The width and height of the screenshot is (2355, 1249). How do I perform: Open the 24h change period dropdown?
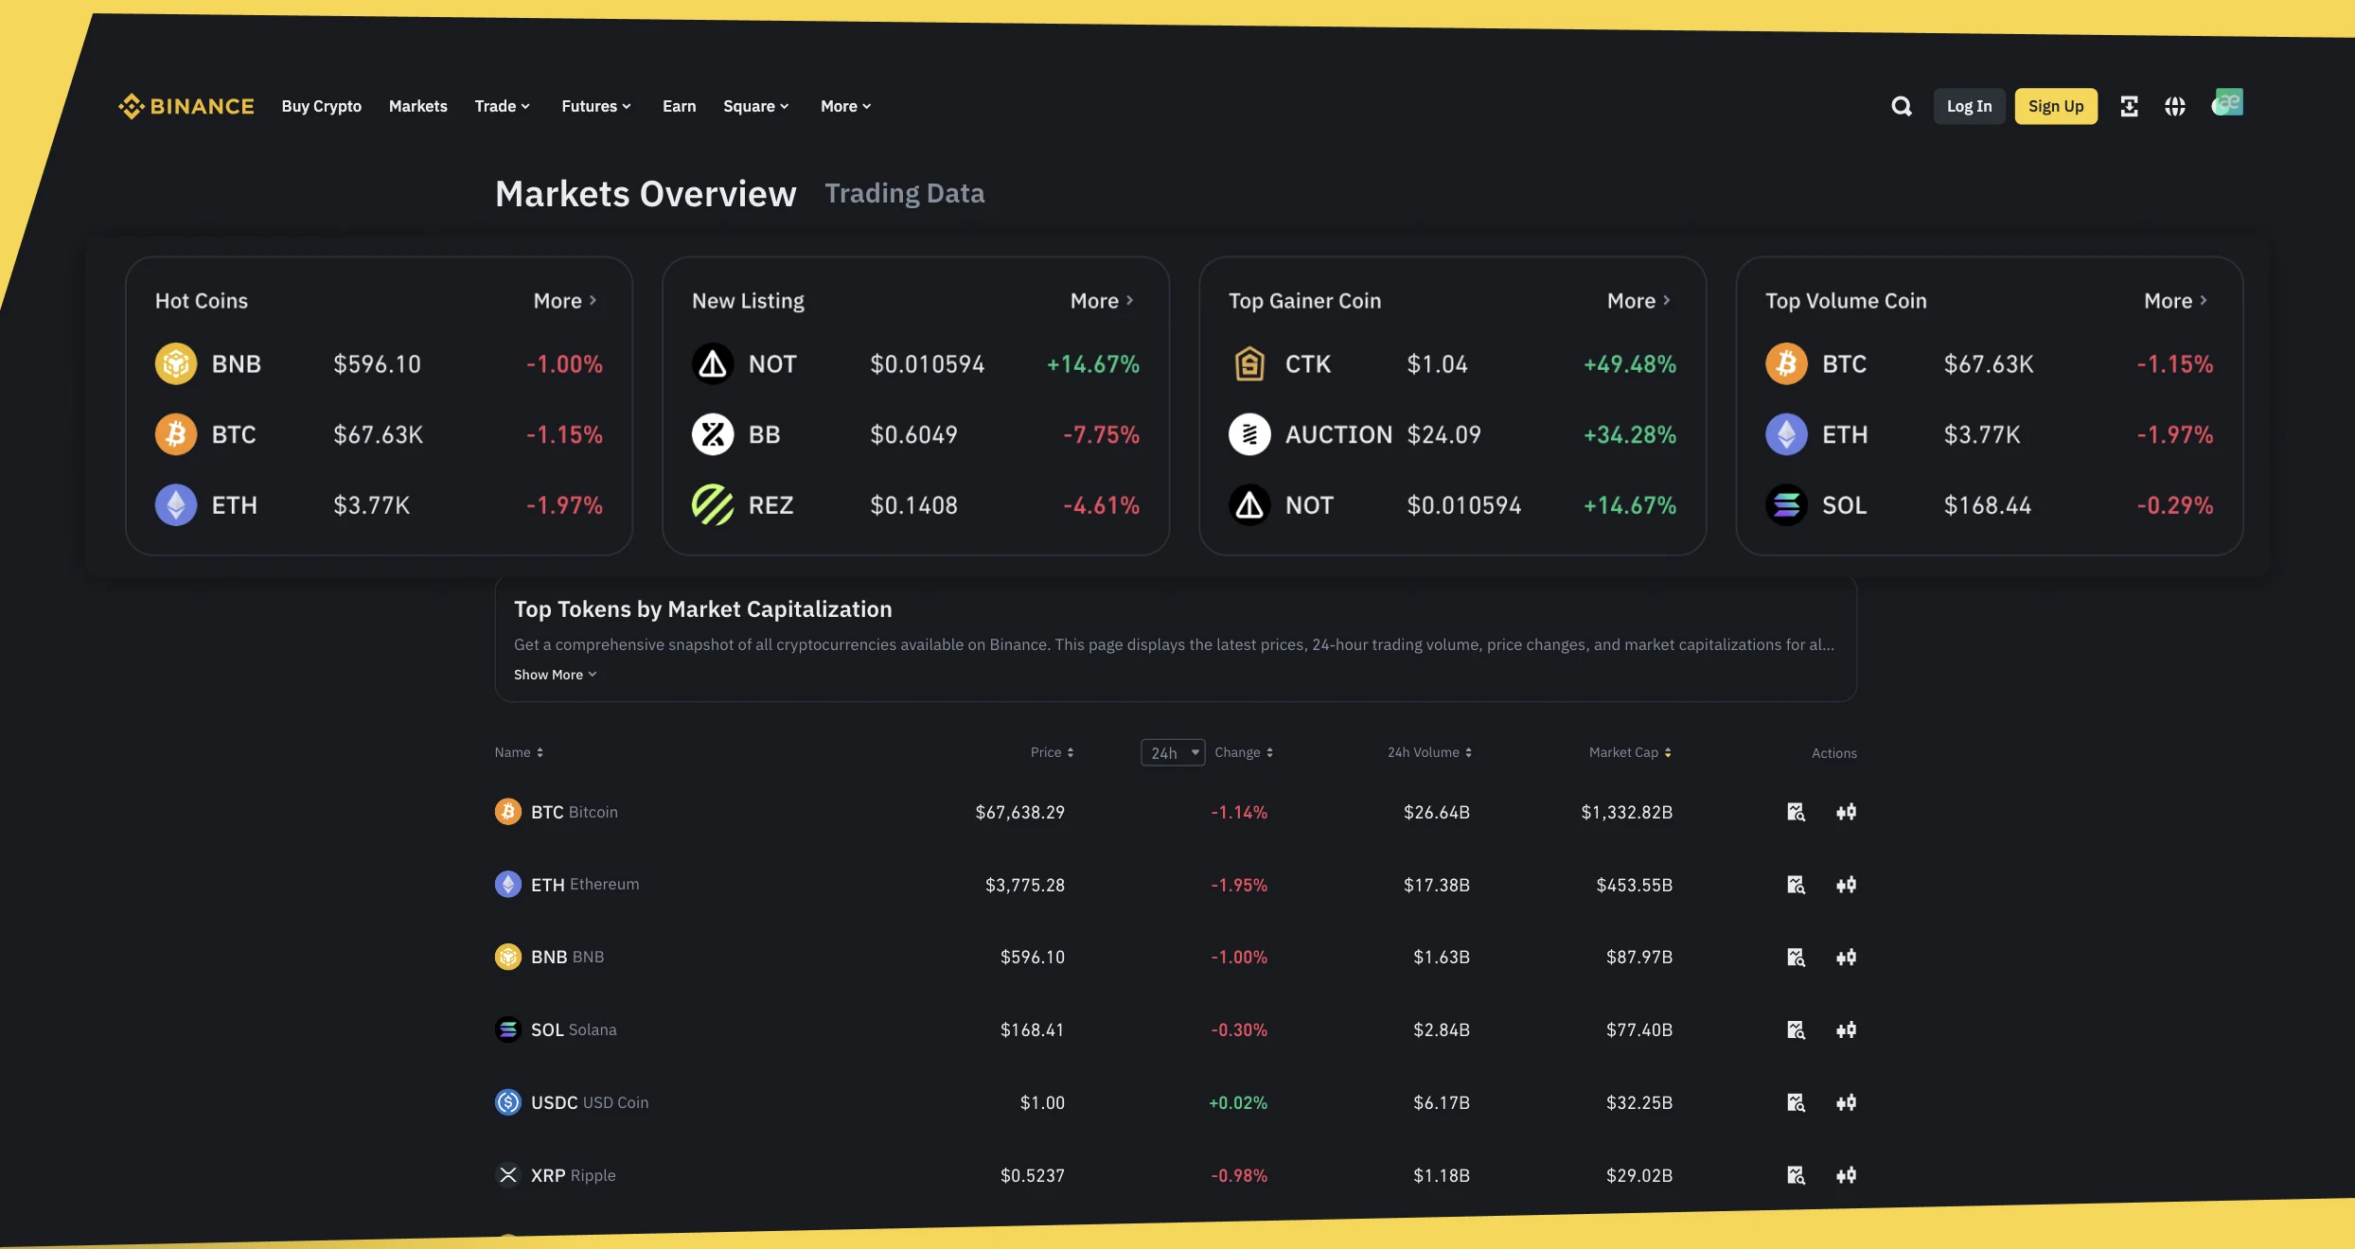pos(1172,752)
